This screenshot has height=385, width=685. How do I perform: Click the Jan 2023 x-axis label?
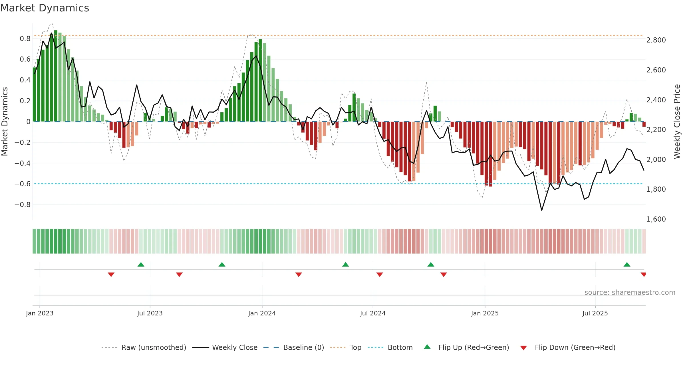(x=40, y=313)
